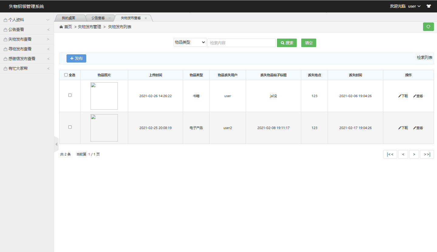This screenshot has width=437, height=252.
Task: Open the 物品类型 dropdown
Action: pyautogui.click(x=190, y=43)
